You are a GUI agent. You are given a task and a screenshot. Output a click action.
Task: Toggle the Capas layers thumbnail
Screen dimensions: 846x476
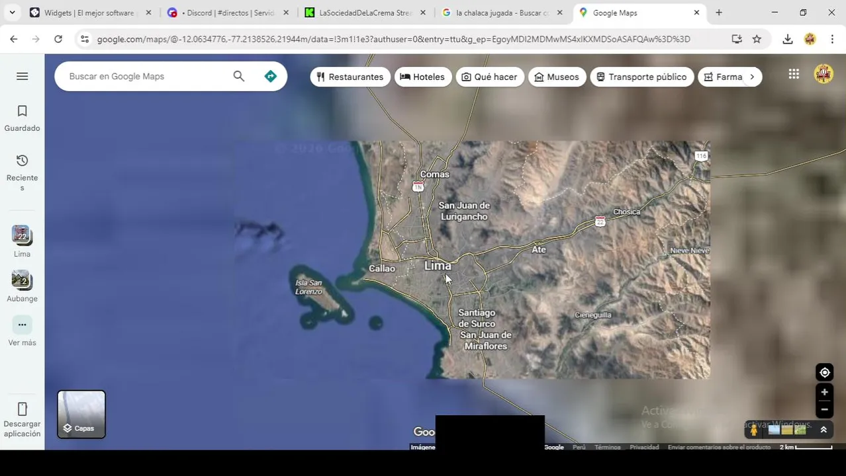click(x=81, y=415)
